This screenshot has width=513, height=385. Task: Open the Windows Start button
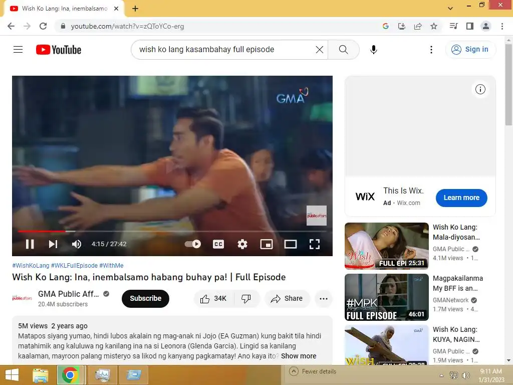point(12,375)
